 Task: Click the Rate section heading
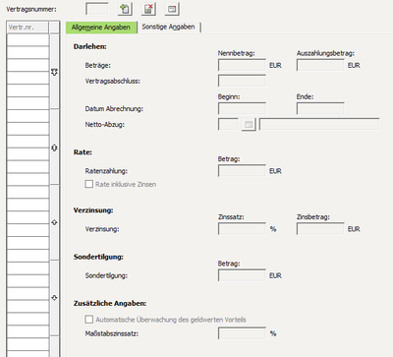coord(83,152)
